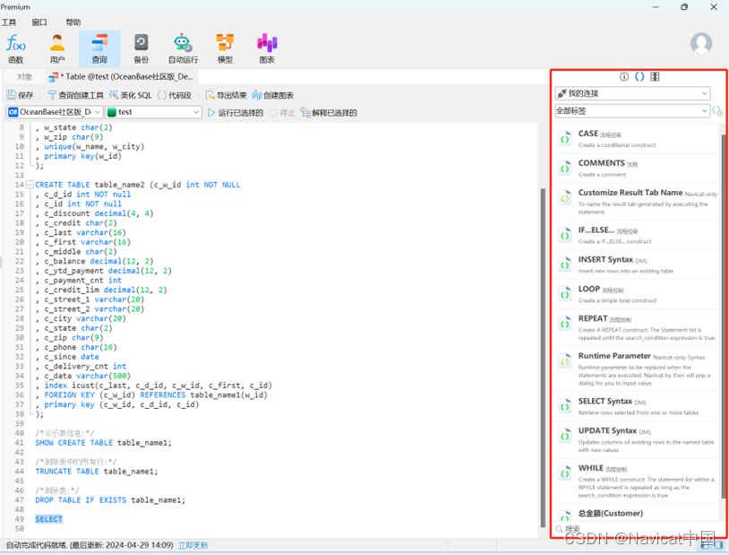Open the 窗口 menu
This screenshot has height=555, width=729.
point(39,22)
